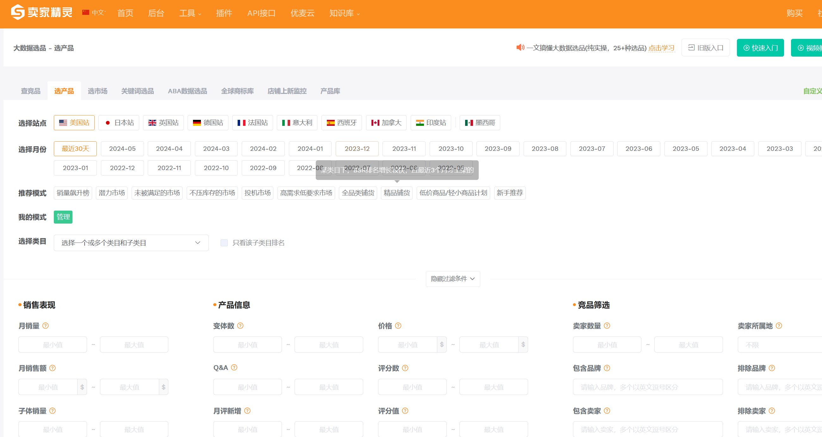822x437 pixels.
Task: Click help icon beside 月评新增
Action: [x=247, y=411]
